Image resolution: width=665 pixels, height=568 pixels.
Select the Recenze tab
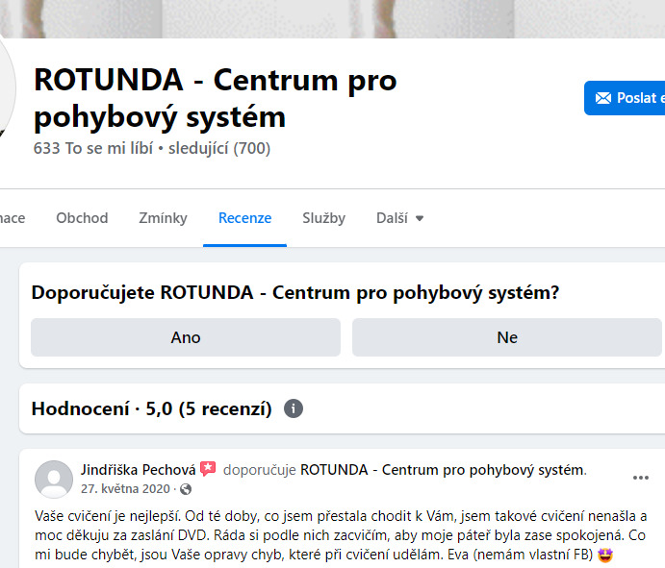click(x=244, y=218)
